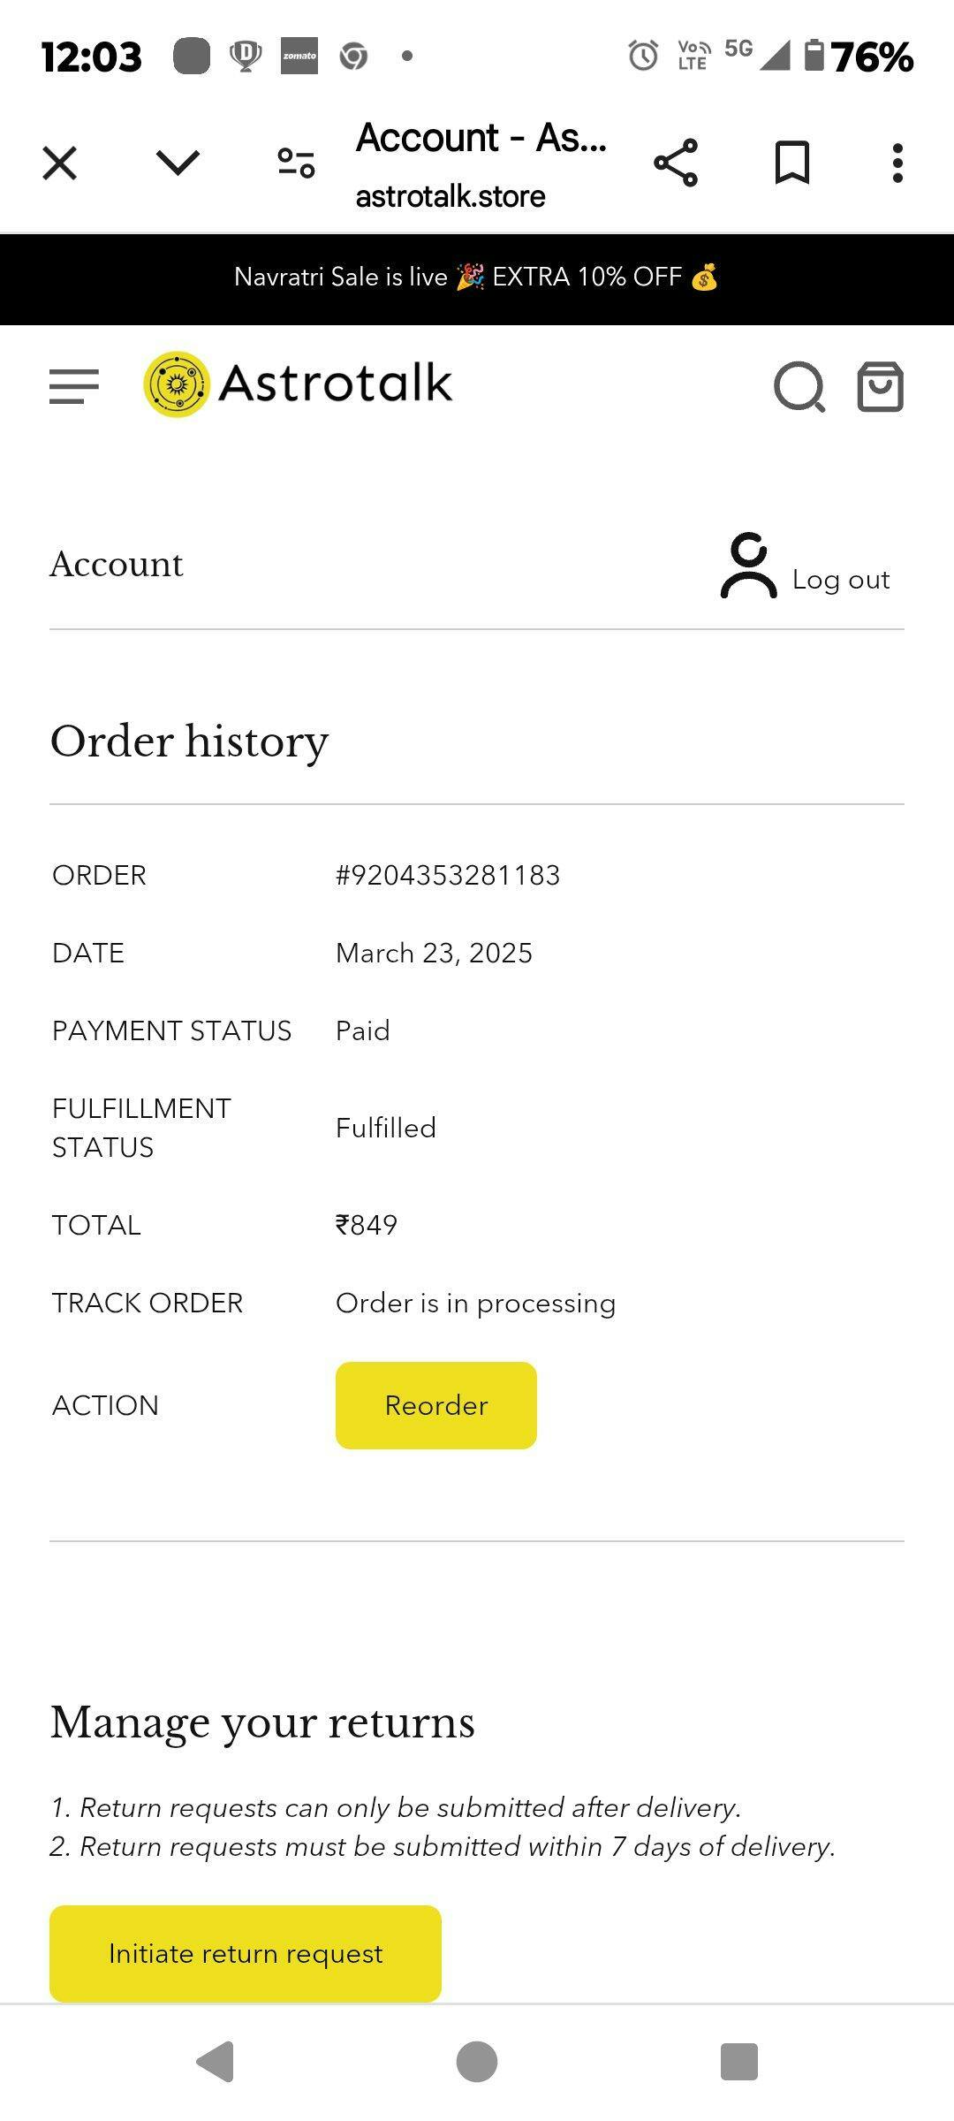Screen dimensions: 954x2121
Task: Tap the share icon
Action: [x=676, y=163]
